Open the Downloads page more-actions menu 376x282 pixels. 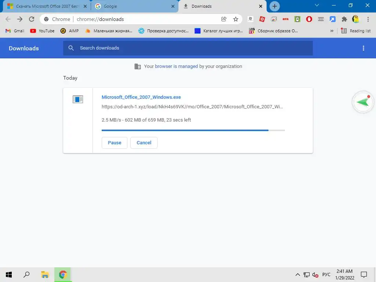(363, 48)
